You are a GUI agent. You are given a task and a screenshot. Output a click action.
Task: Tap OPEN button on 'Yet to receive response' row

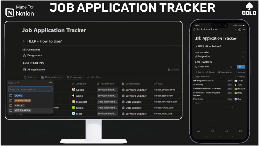(230, 89)
